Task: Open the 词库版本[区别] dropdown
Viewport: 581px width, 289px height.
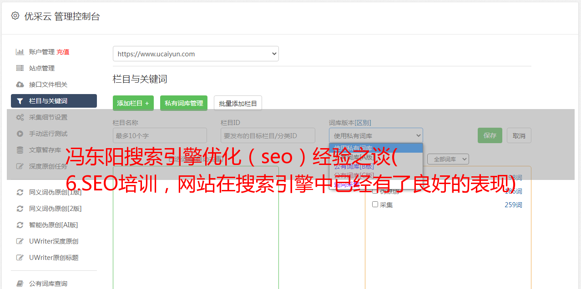Action: coord(376,135)
